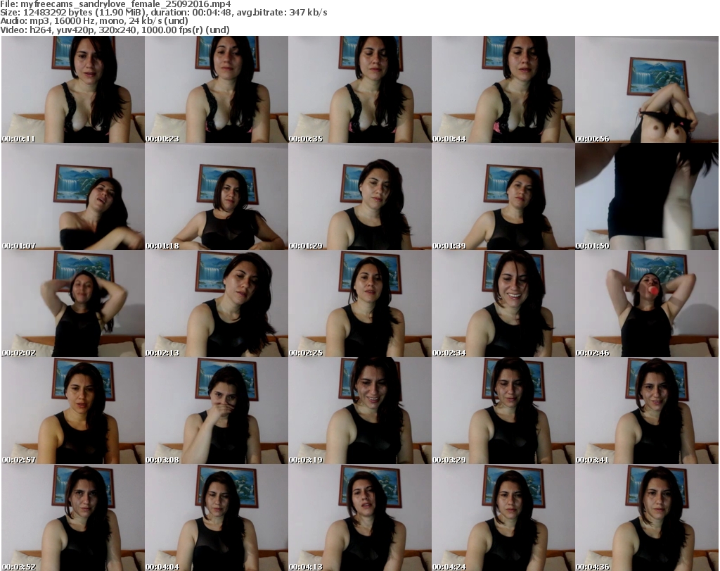
Task: Select the frame timestamped 00:02:25
Action: [x=359, y=304]
